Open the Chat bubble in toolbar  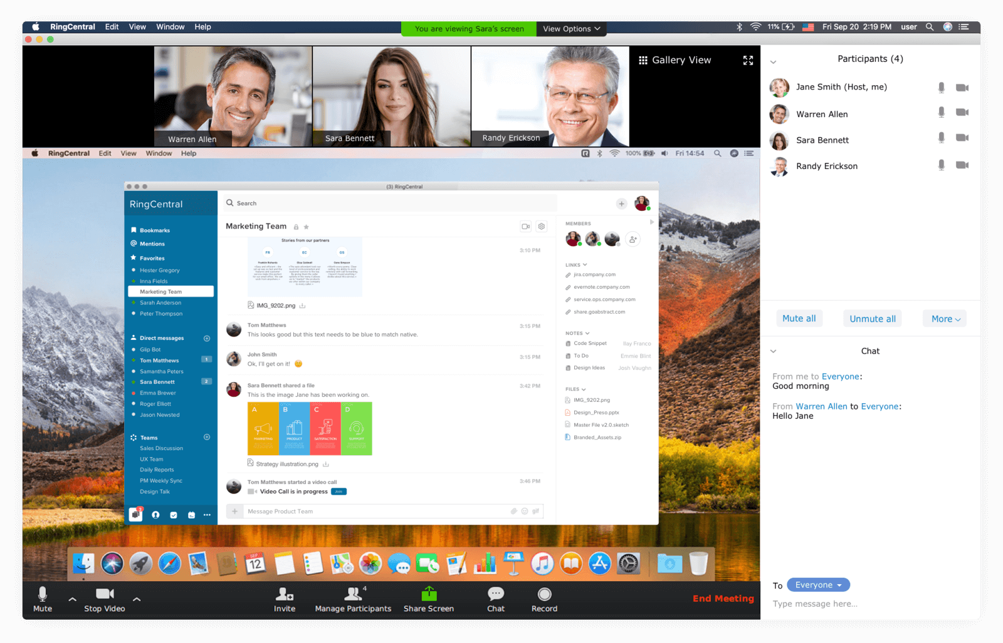pos(496,594)
